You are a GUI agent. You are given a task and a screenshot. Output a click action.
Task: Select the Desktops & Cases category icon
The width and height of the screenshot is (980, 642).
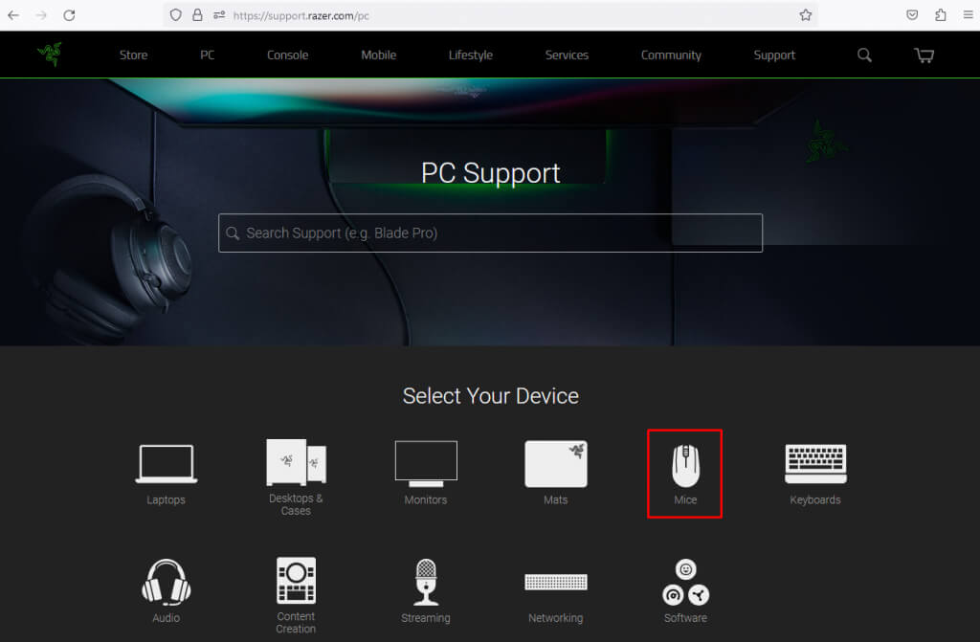tap(297, 462)
